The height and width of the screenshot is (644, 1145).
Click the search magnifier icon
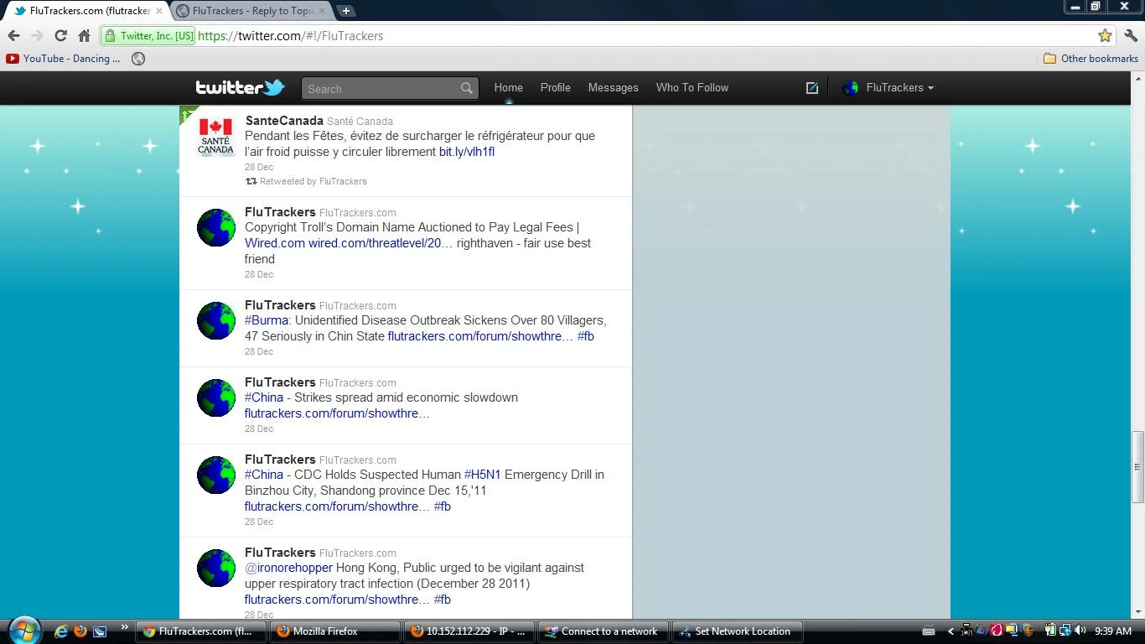pyautogui.click(x=467, y=88)
